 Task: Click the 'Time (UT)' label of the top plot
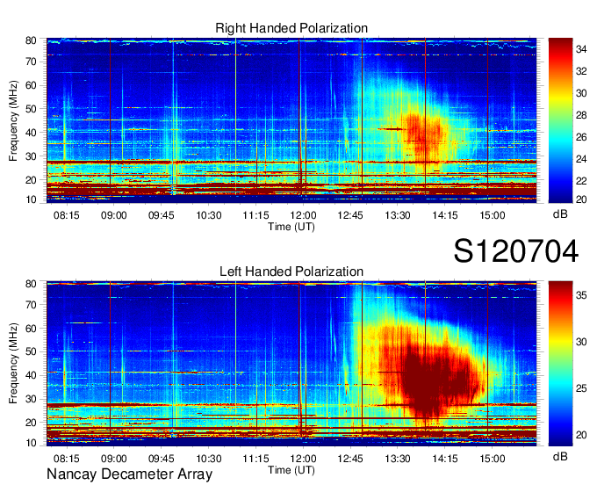pos(291,227)
